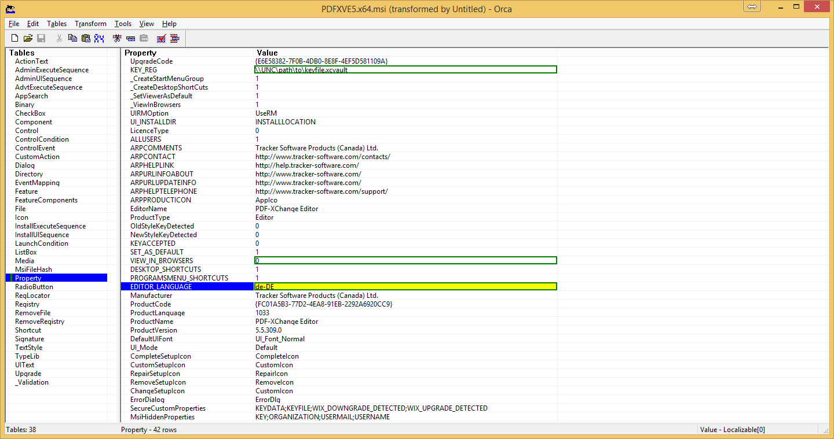This screenshot has width=834, height=439.
Task: Click the 'Tables: 38' status bar entry
Action: coord(21,430)
